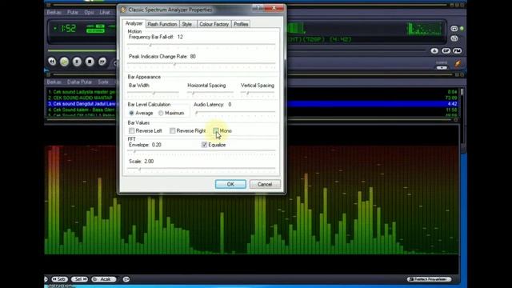Click the Vertical Spacing slider
Screen dimensions: 512x288
coord(258,93)
